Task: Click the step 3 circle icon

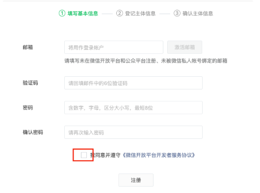Action: 177,13
